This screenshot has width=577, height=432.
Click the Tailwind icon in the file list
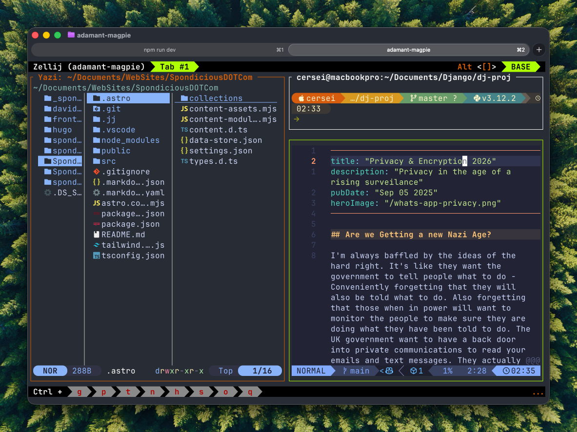pos(97,245)
